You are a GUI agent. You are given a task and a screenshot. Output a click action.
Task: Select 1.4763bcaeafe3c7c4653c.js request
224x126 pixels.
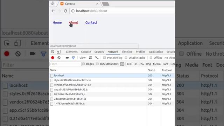(112, 104)
